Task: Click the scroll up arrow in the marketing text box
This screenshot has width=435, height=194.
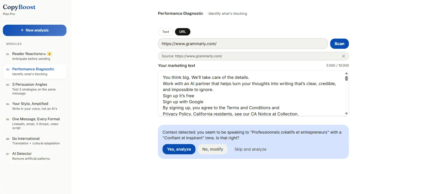Action: tap(346, 73)
